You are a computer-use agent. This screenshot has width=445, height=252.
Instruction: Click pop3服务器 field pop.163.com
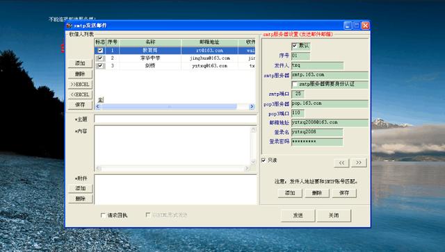click(x=330, y=103)
